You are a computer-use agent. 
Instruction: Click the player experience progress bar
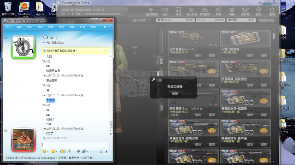point(103,14)
